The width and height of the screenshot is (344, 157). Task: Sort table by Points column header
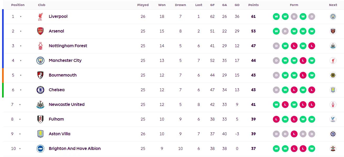253,5
